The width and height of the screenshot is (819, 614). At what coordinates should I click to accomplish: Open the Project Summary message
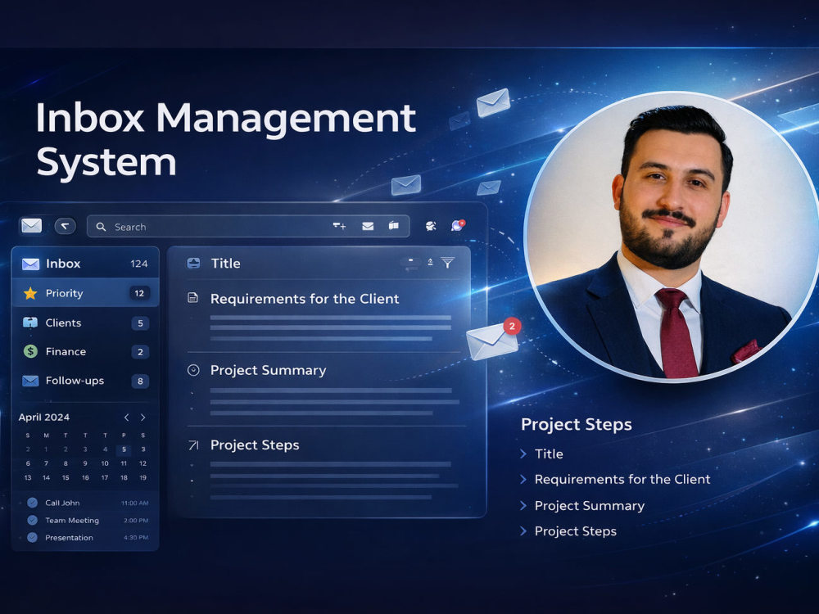324,390
